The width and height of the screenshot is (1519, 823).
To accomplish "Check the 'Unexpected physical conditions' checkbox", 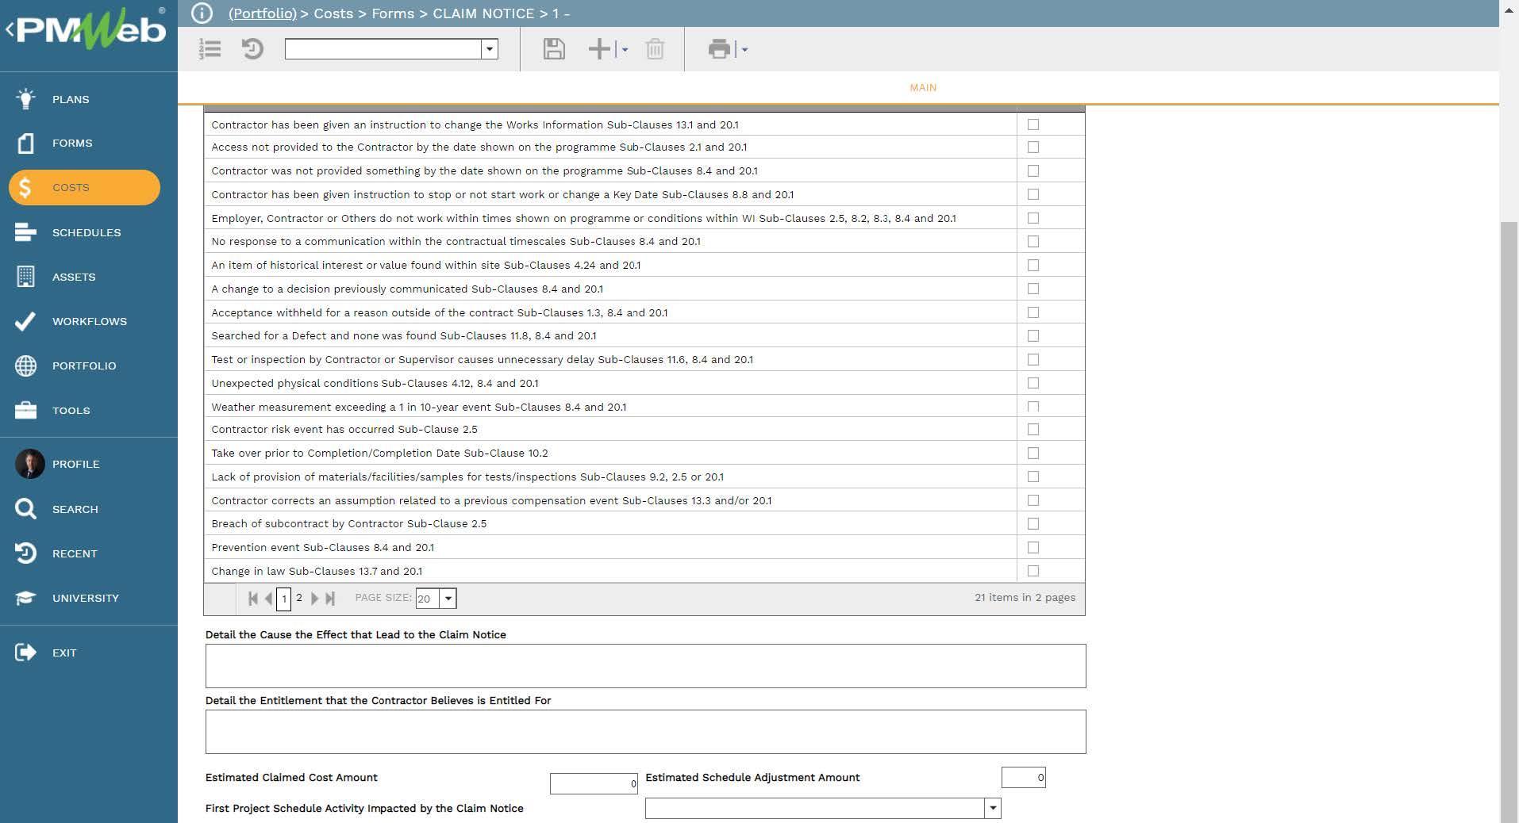I will point(1033,383).
